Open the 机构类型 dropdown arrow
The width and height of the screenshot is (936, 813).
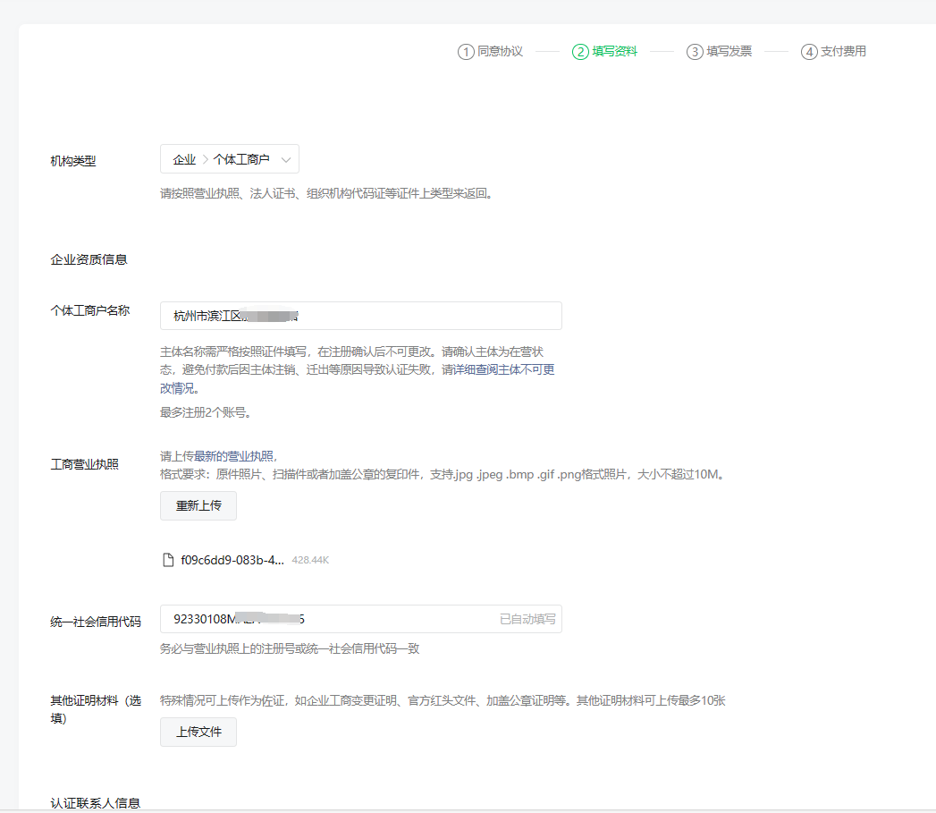[x=286, y=160]
